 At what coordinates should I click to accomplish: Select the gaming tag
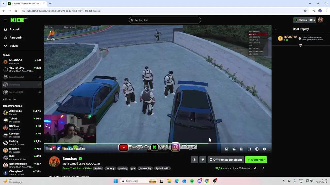(123, 169)
